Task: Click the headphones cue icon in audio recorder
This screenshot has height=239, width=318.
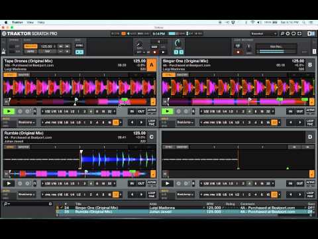Action: pos(238,46)
